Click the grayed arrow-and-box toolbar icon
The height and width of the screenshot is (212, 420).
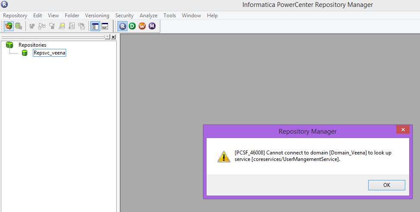coord(52,26)
